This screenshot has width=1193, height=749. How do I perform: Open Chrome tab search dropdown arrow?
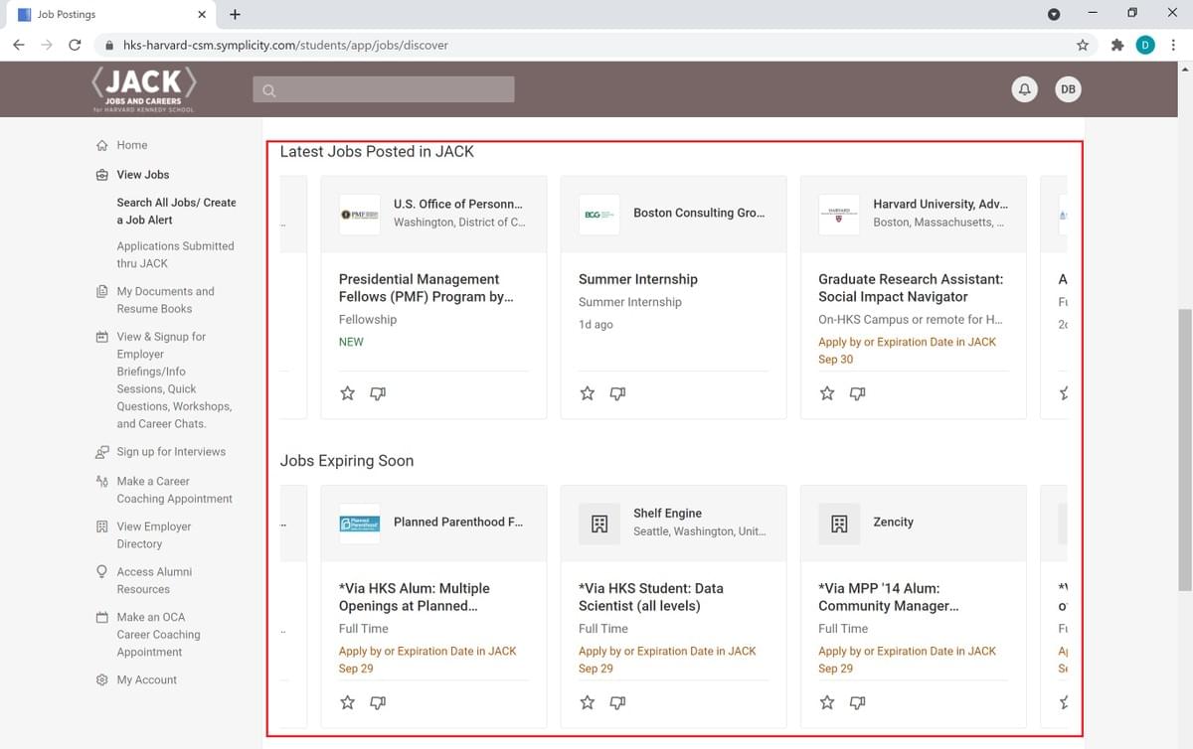pyautogui.click(x=1054, y=14)
